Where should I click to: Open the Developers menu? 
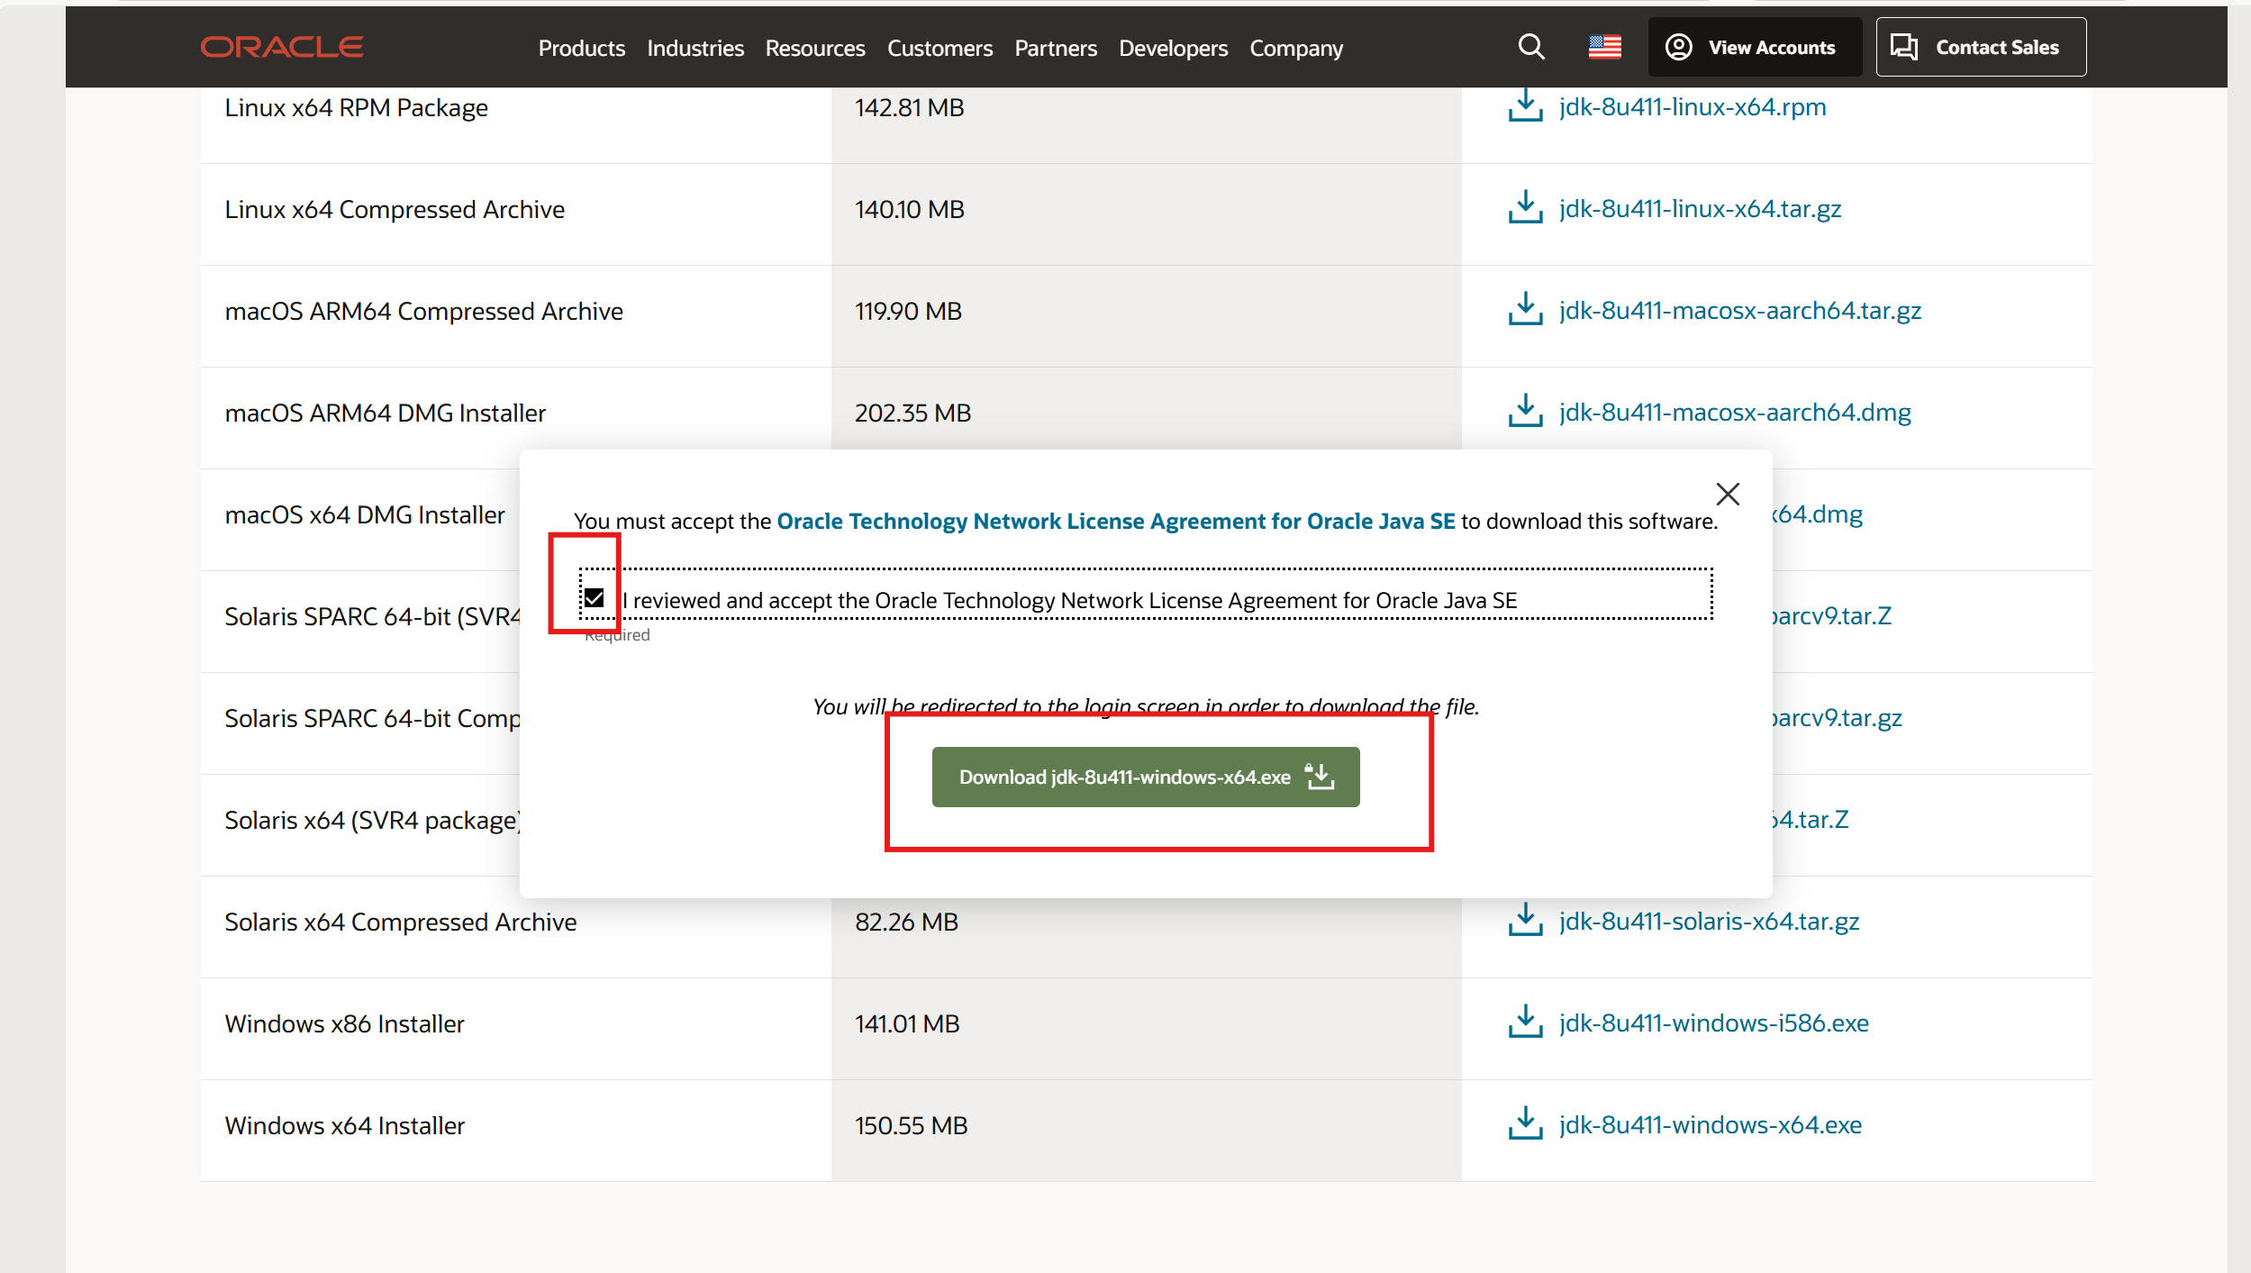coord(1173,48)
